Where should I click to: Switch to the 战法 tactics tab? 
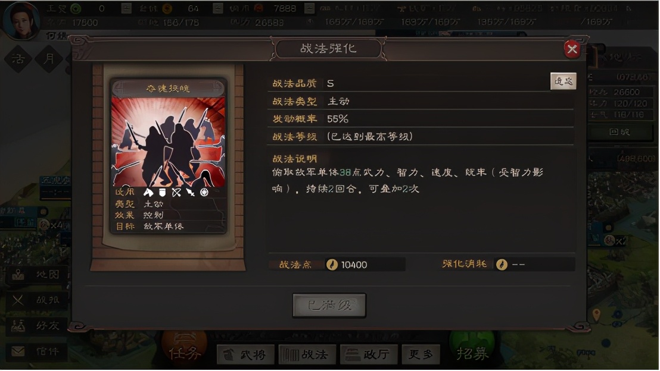(307, 354)
